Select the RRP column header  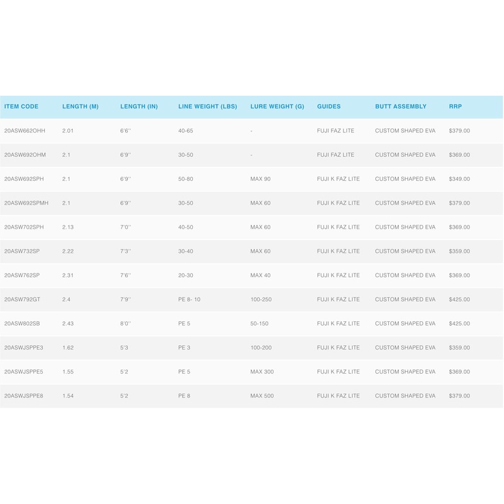pos(455,106)
